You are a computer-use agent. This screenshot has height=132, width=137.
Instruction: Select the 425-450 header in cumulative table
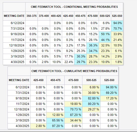coord(38,80)
